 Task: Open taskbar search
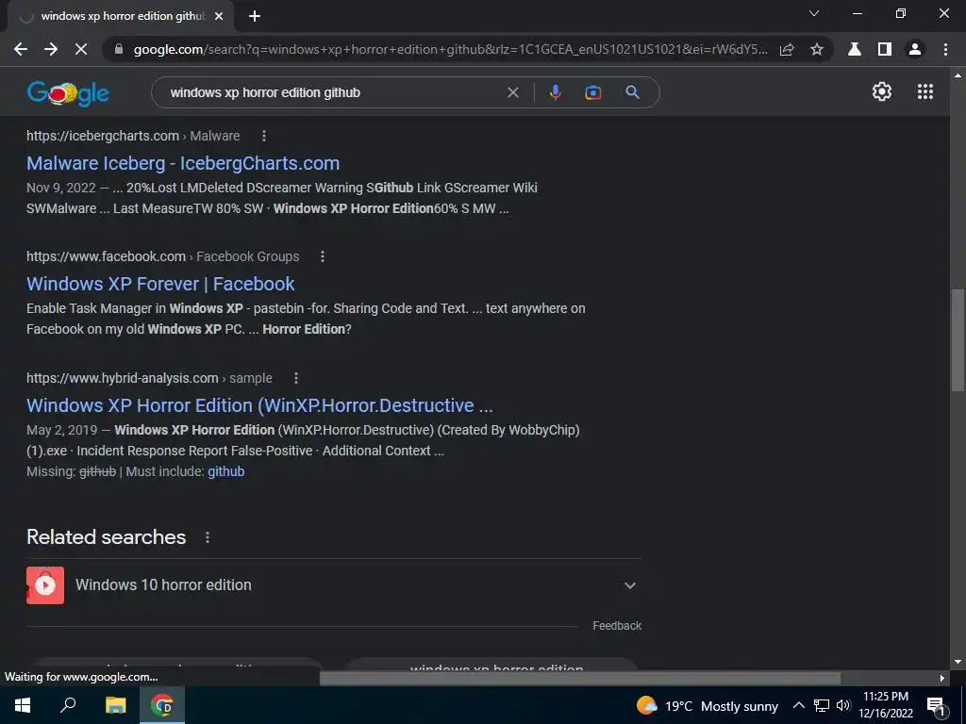(68, 705)
